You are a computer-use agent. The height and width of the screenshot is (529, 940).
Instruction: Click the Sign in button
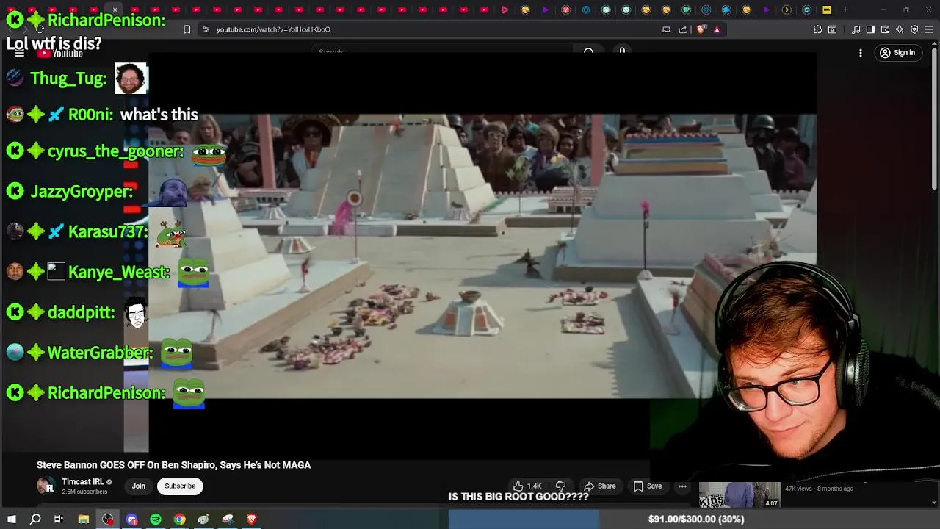coord(897,53)
